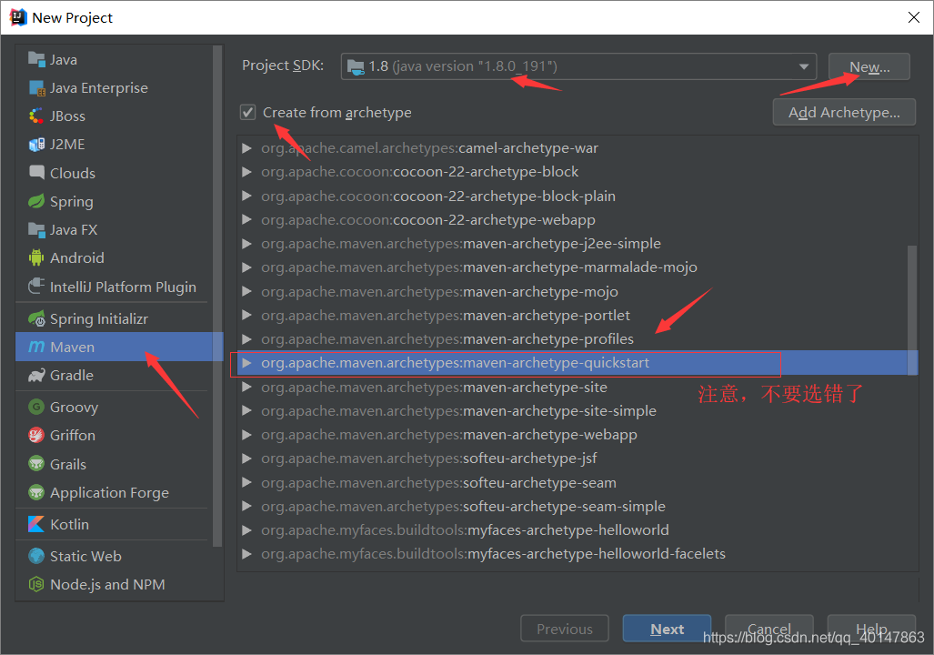The width and height of the screenshot is (934, 655).
Task: Select Spring project type label
Action: 72,201
